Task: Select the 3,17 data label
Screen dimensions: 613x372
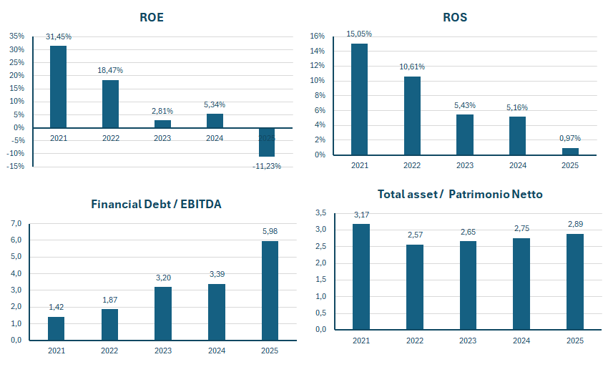Action: pyautogui.click(x=361, y=214)
